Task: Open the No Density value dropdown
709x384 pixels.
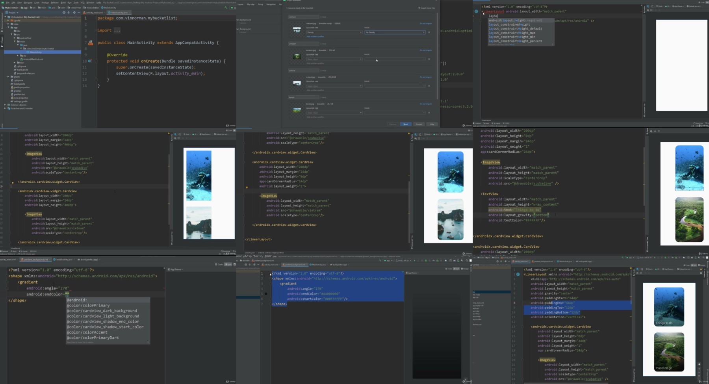Action: tap(395, 32)
